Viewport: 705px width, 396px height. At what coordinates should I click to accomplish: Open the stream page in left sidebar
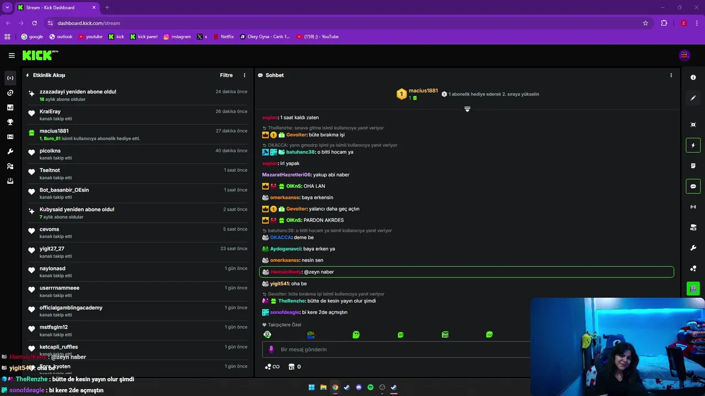[10, 78]
